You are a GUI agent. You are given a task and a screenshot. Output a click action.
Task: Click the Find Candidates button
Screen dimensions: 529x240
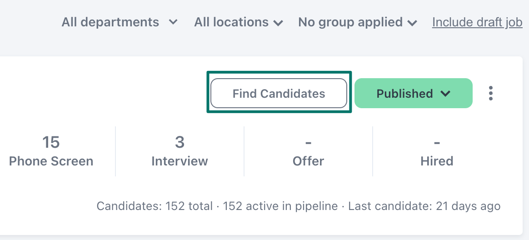[279, 93]
